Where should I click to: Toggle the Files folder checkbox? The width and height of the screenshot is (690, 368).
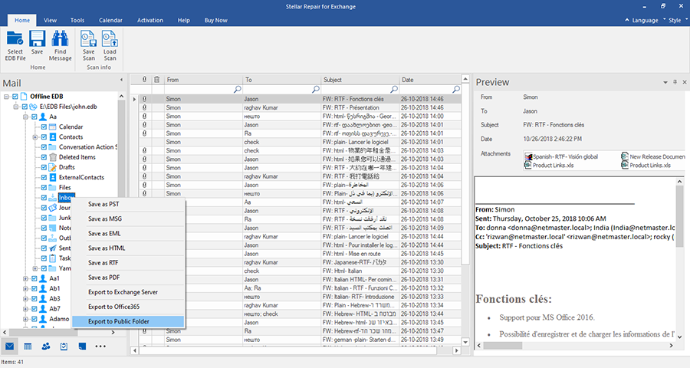44,188
